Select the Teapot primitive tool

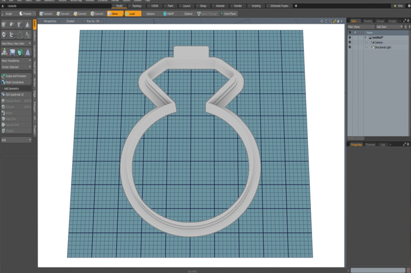[x=12, y=34]
